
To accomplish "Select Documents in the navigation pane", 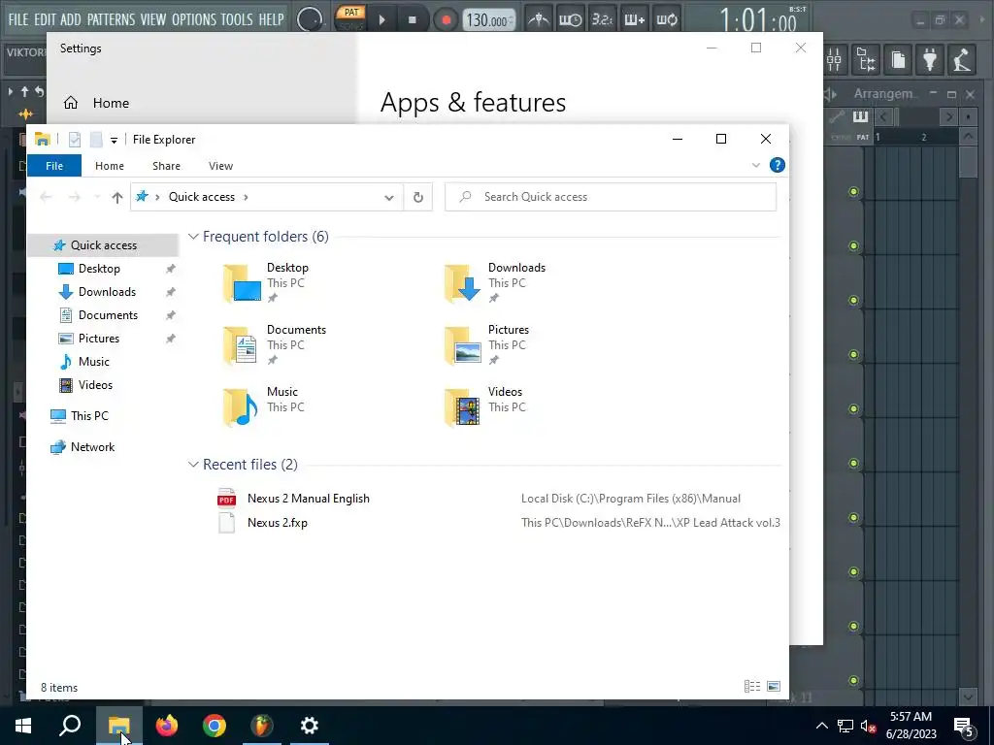I will pos(108,315).
